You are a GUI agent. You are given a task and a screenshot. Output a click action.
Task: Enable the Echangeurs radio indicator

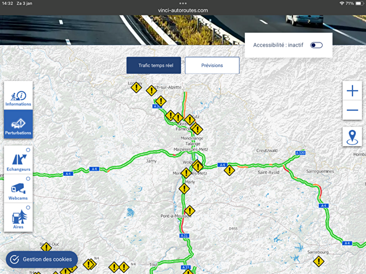coord(28,150)
